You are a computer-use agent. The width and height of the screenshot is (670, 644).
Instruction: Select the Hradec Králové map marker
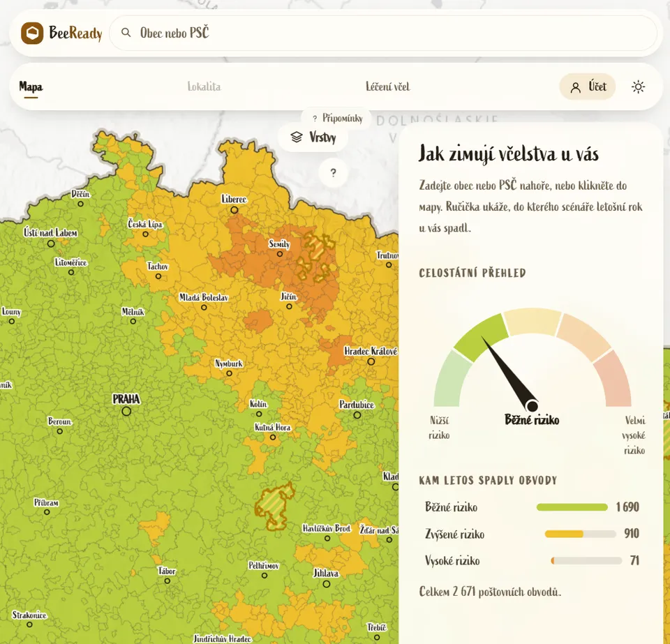pos(371,361)
